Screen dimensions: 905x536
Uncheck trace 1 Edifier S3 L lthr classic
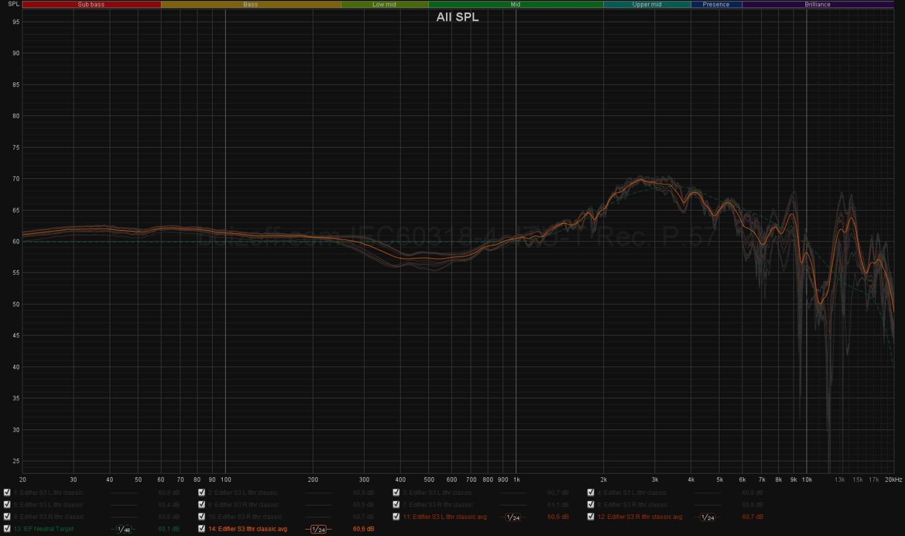[x=7, y=492]
